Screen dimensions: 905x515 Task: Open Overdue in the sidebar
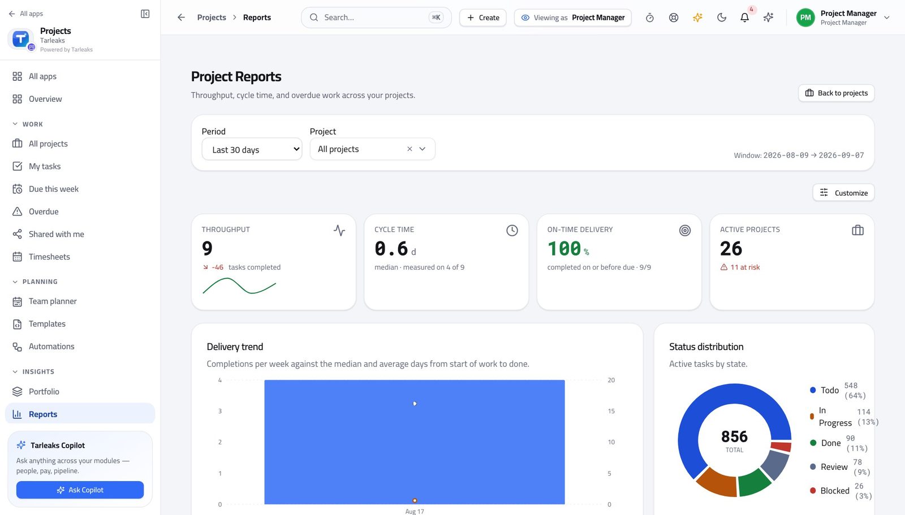coord(80,211)
